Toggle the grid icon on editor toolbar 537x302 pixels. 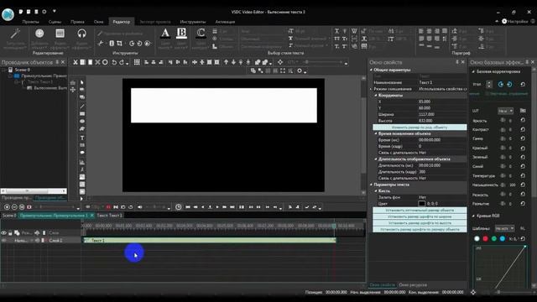[137, 62]
